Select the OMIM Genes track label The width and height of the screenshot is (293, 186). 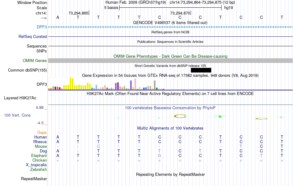click(x=35, y=60)
